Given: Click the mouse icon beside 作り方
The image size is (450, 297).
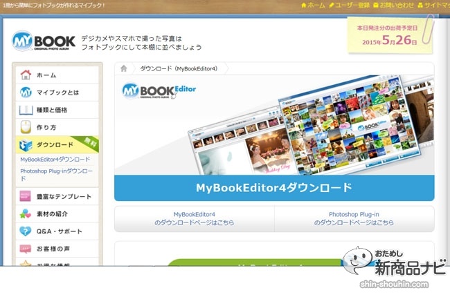Looking at the screenshot, I should [26, 127].
